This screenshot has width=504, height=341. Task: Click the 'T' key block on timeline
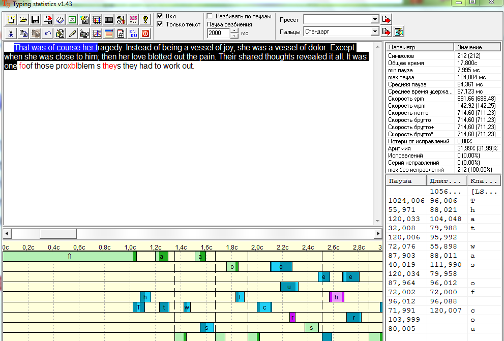(138, 307)
